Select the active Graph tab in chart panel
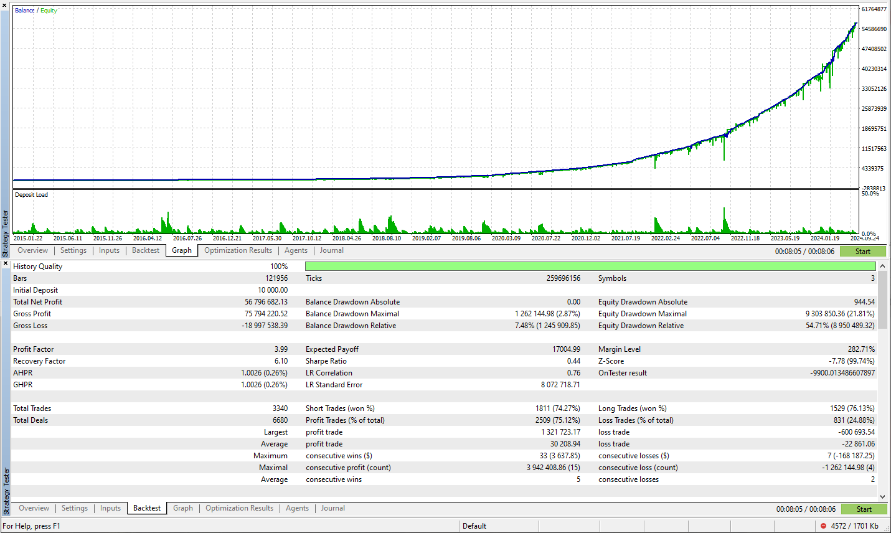 (182, 250)
